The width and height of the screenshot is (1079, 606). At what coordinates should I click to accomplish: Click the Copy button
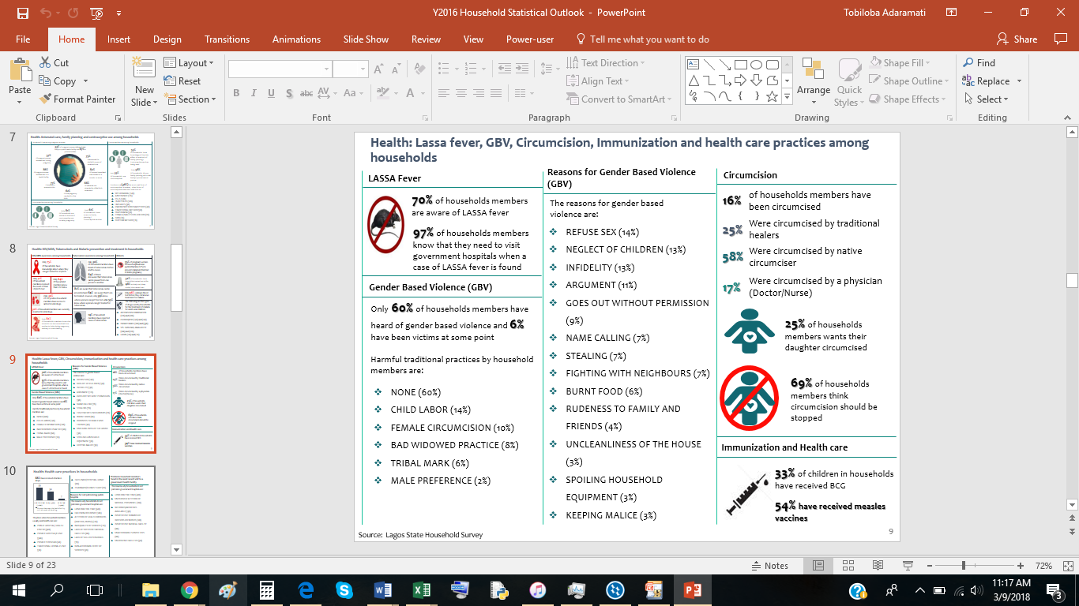(57, 81)
